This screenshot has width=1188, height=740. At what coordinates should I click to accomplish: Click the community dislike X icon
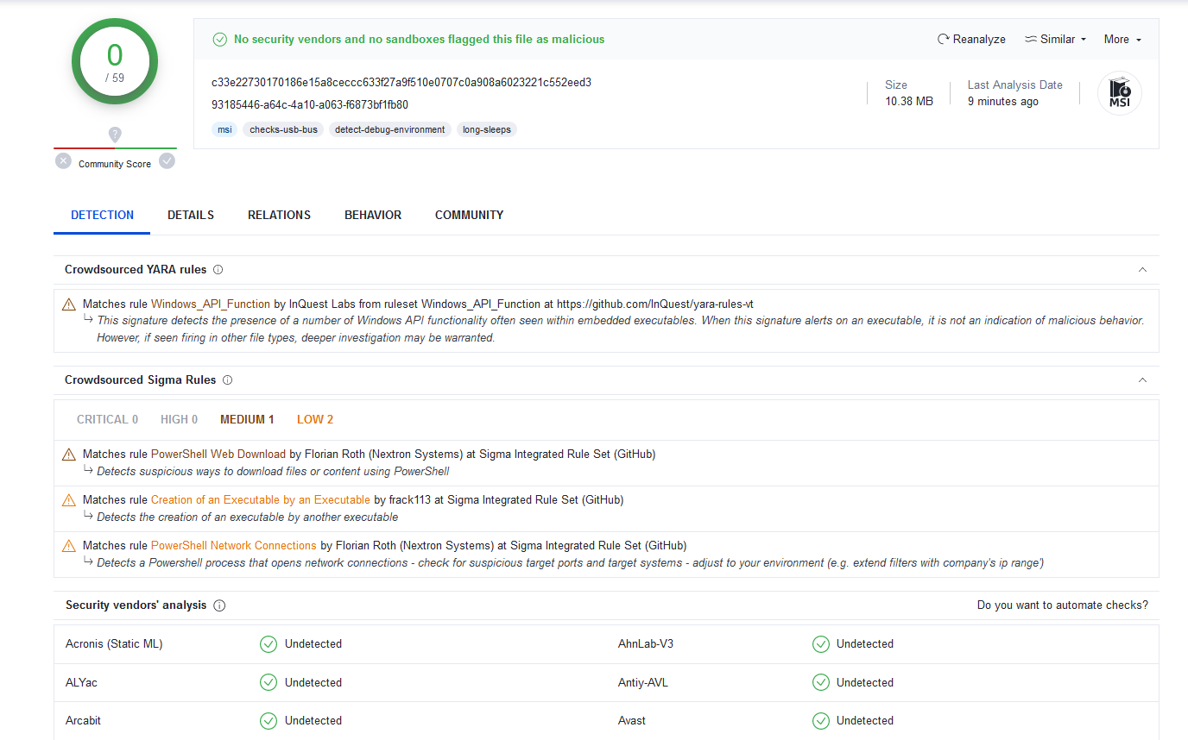pos(62,160)
